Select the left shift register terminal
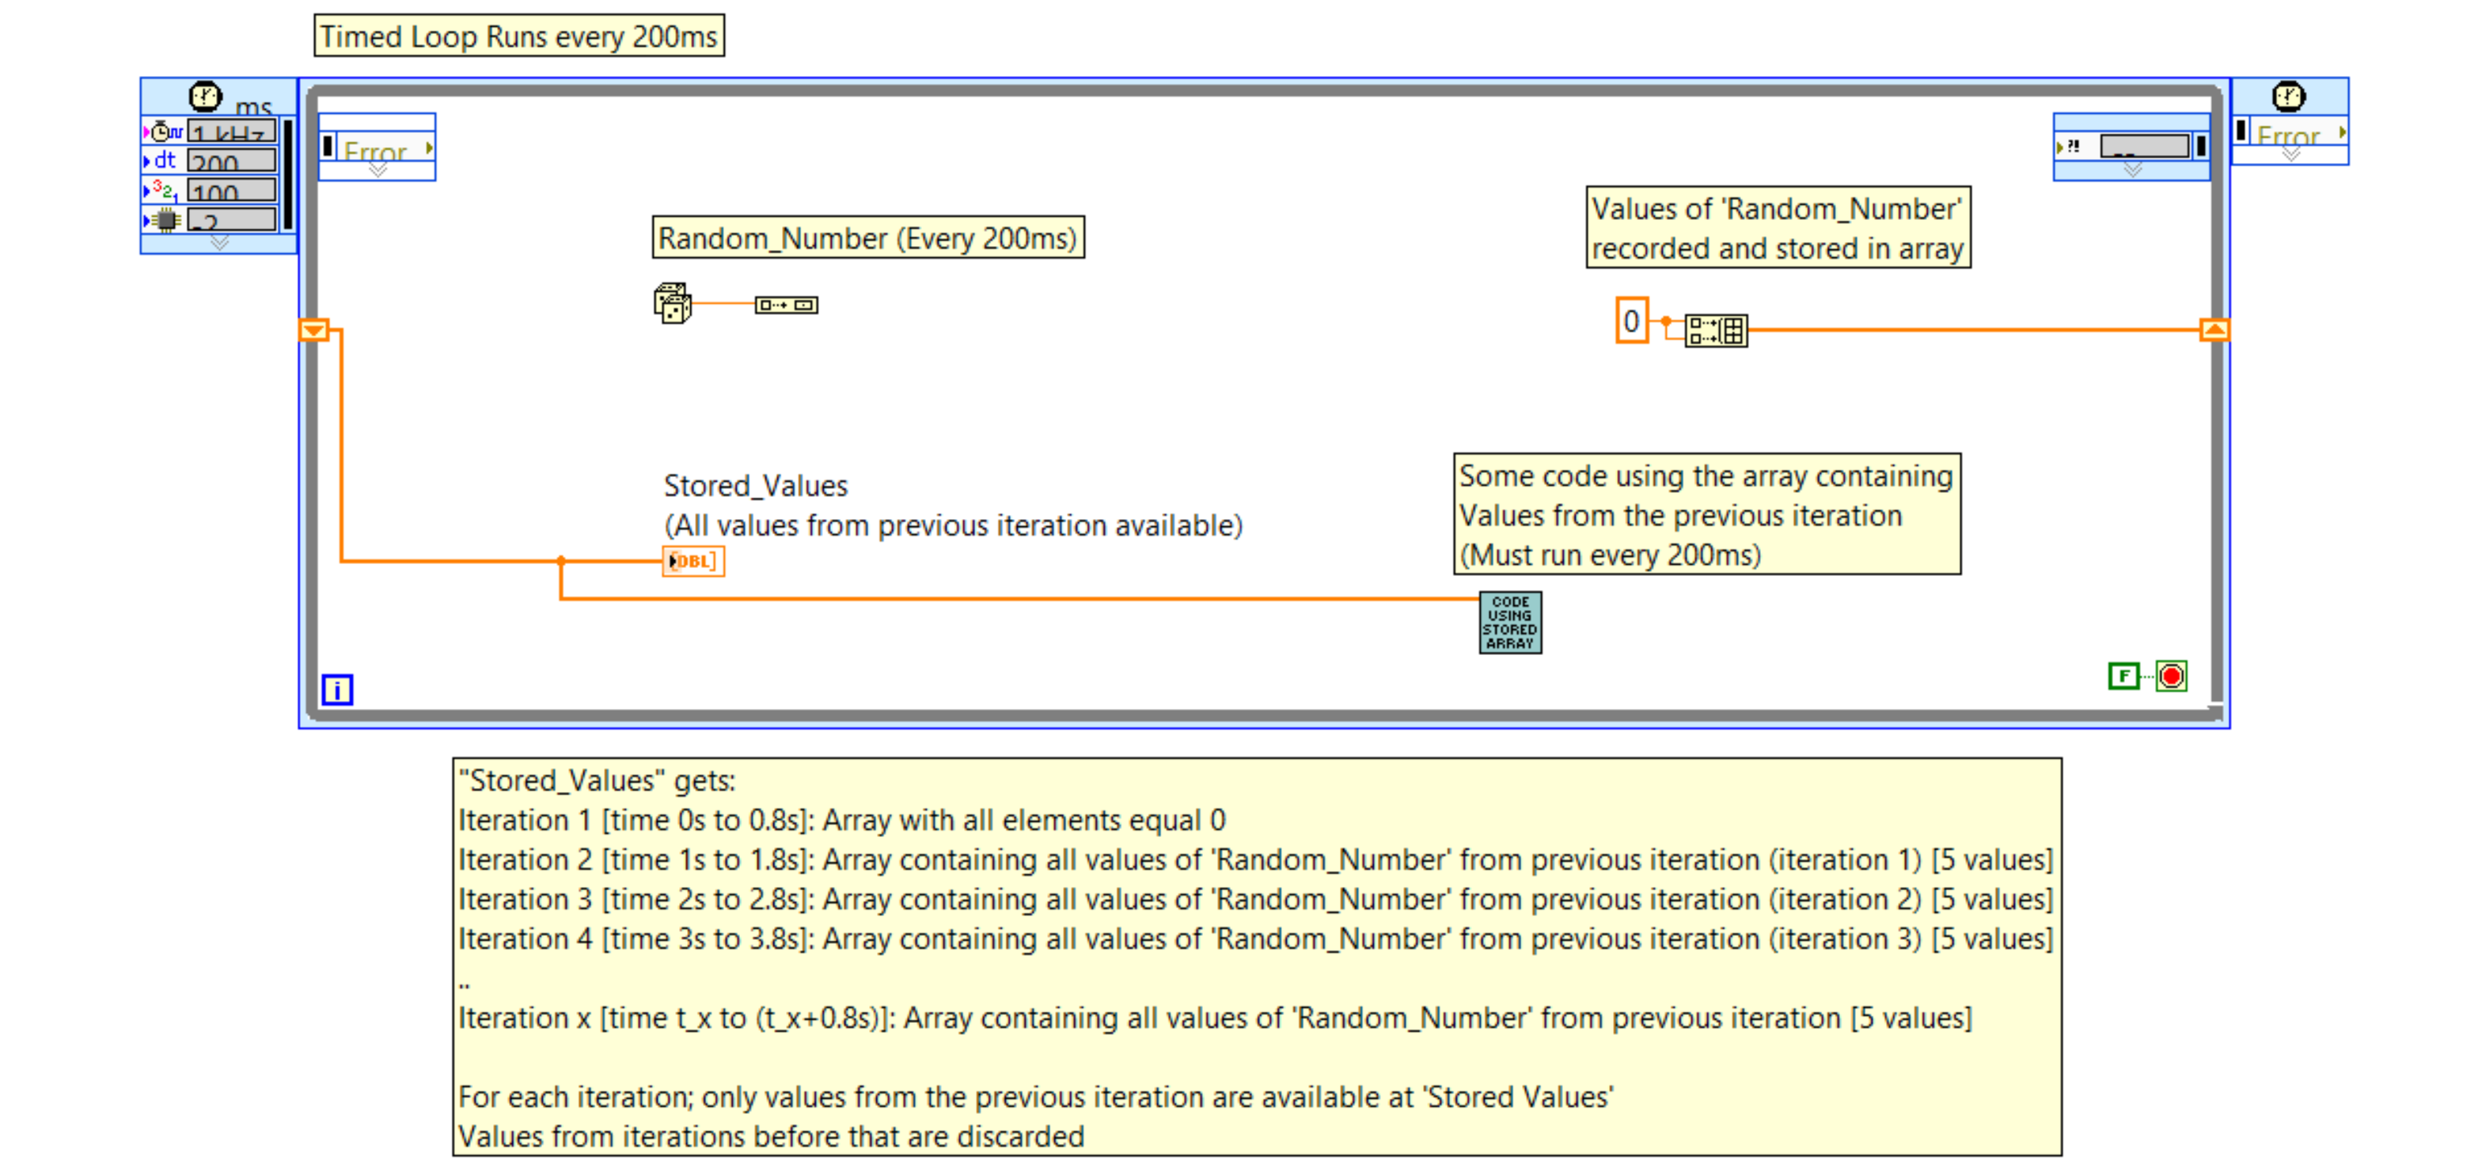Image resolution: width=2478 pixels, height=1163 pixels. tap(313, 330)
